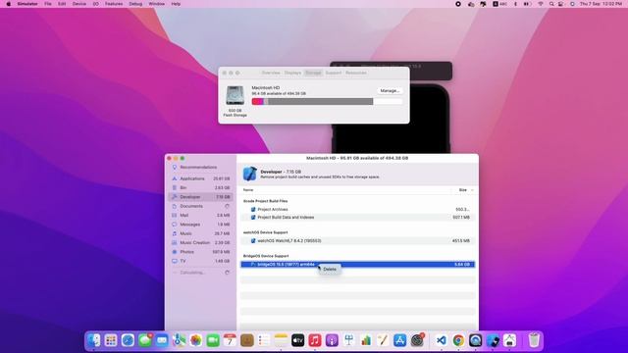Open the Mail app in dock
Viewport: 628px width, 353px height.
pos(162,340)
